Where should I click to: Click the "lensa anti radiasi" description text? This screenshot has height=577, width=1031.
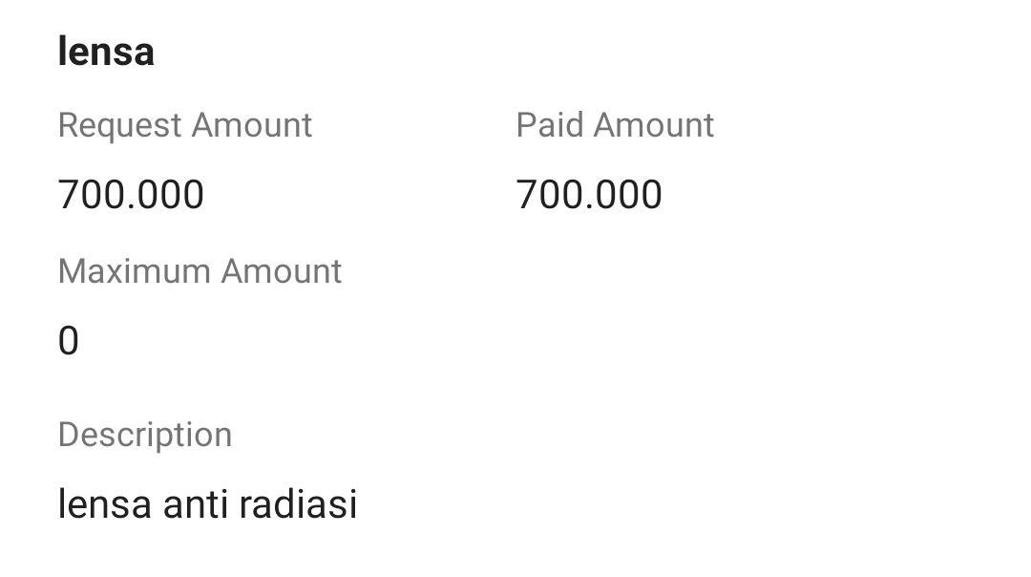click(x=207, y=503)
